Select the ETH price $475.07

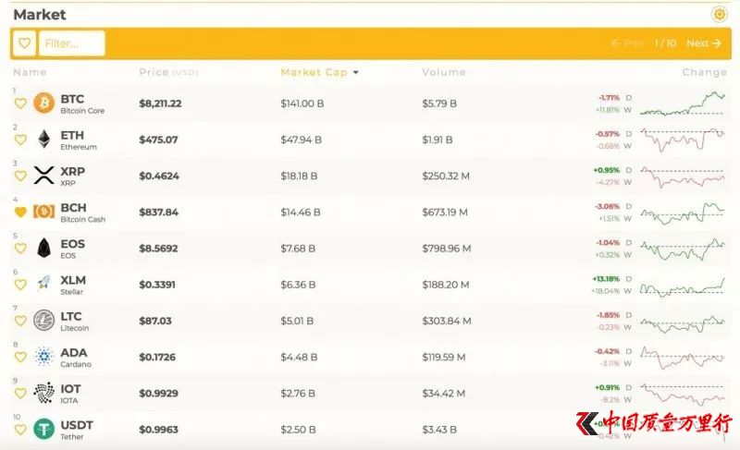pyautogui.click(x=158, y=140)
